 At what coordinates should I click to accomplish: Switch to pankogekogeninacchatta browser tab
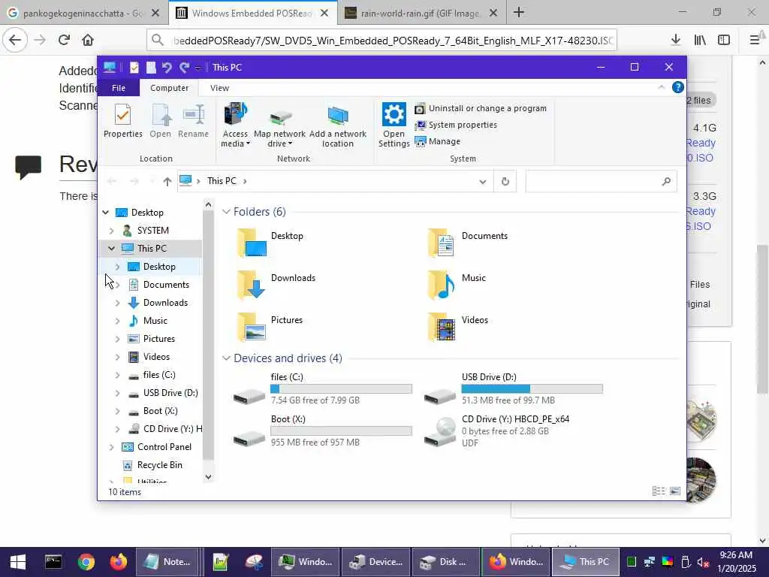(83, 14)
